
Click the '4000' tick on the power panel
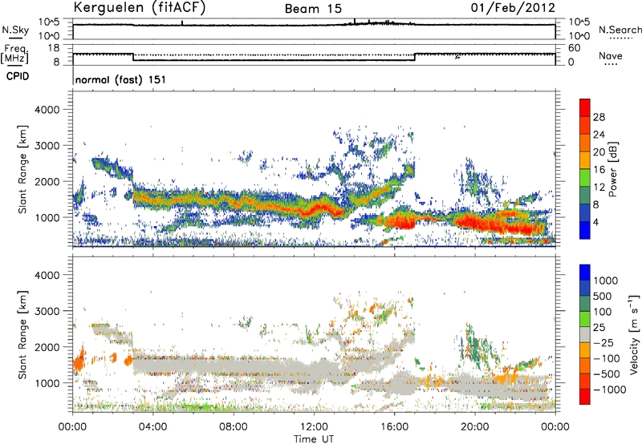pyautogui.click(x=47, y=110)
